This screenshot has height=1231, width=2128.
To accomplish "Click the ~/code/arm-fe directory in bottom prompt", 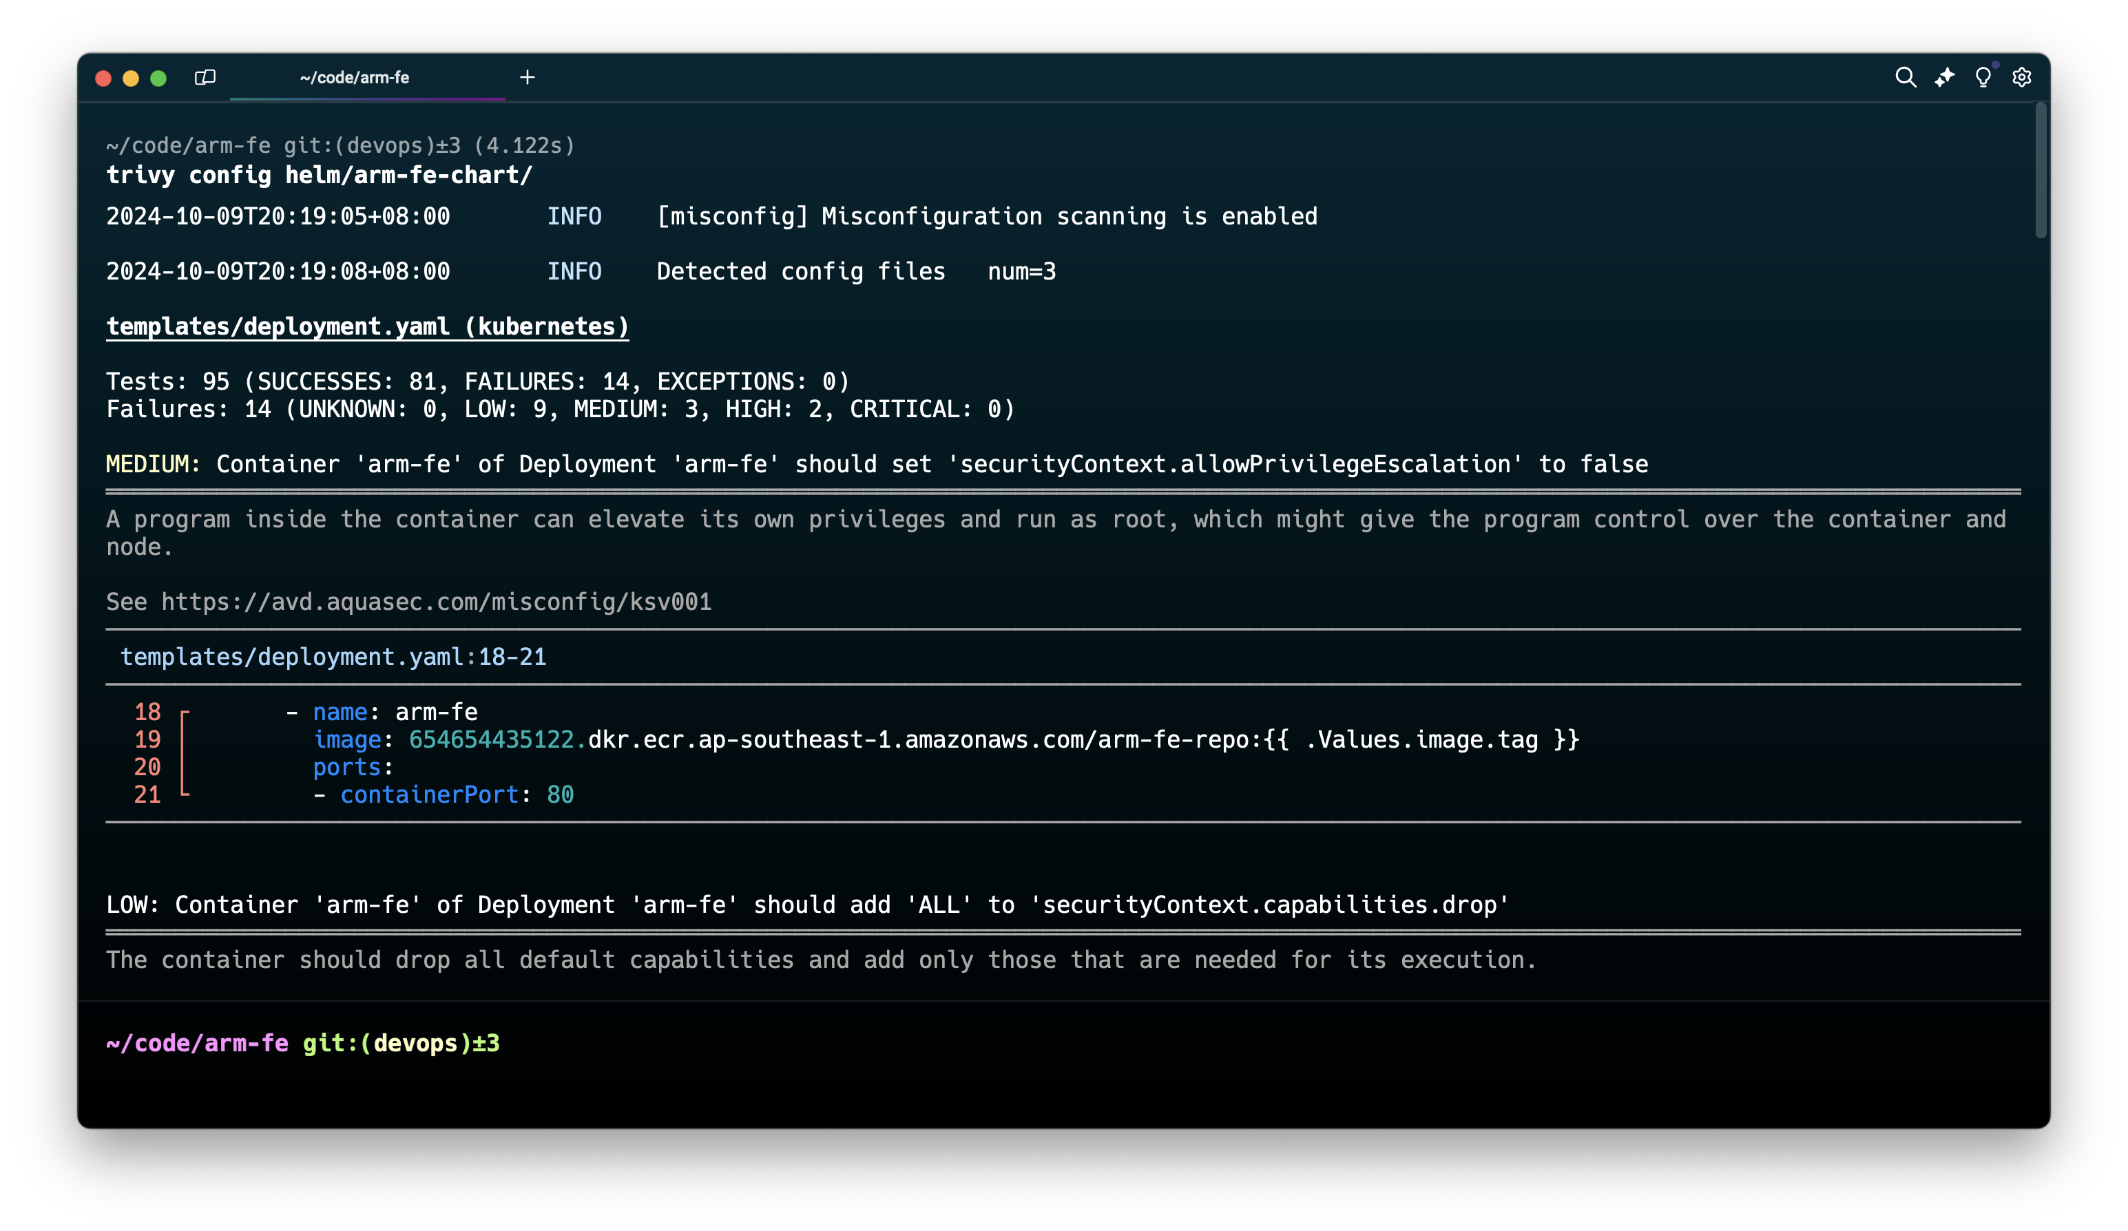I will pyautogui.click(x=197, y=1044).
